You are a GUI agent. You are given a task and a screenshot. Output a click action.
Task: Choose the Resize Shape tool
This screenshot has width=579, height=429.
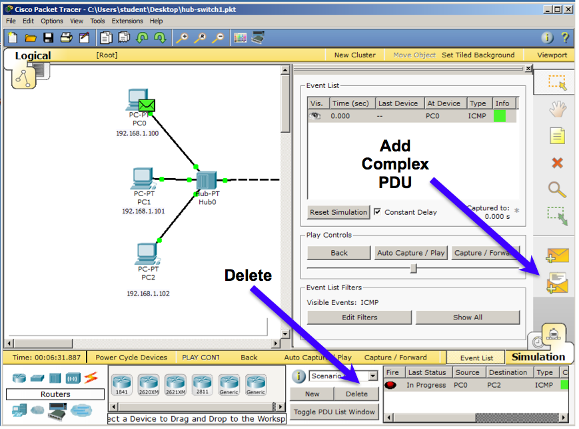click(x=557, y=216)
